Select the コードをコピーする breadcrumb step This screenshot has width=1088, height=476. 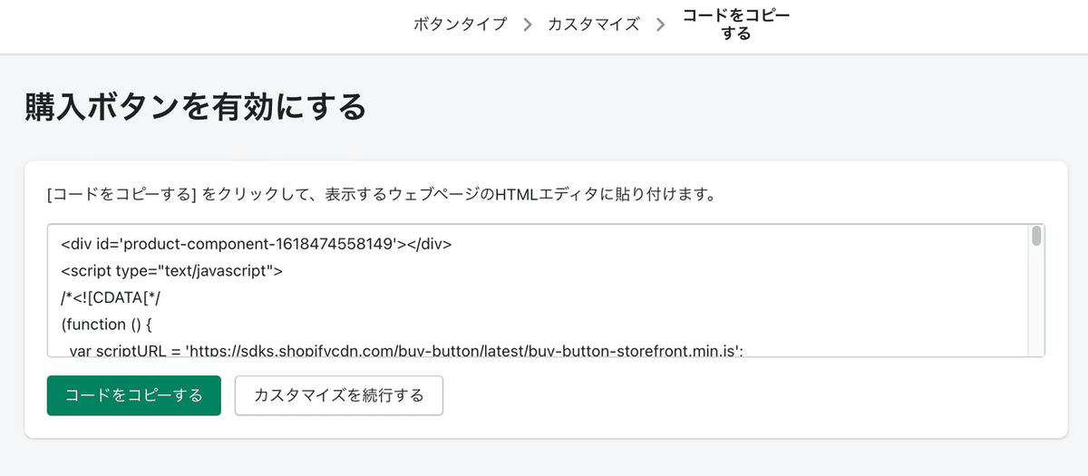tap(735, 24)
